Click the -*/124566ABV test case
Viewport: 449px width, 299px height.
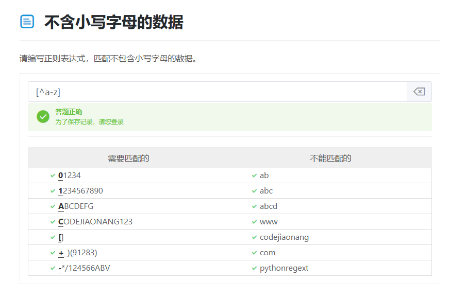click(84, 268)
